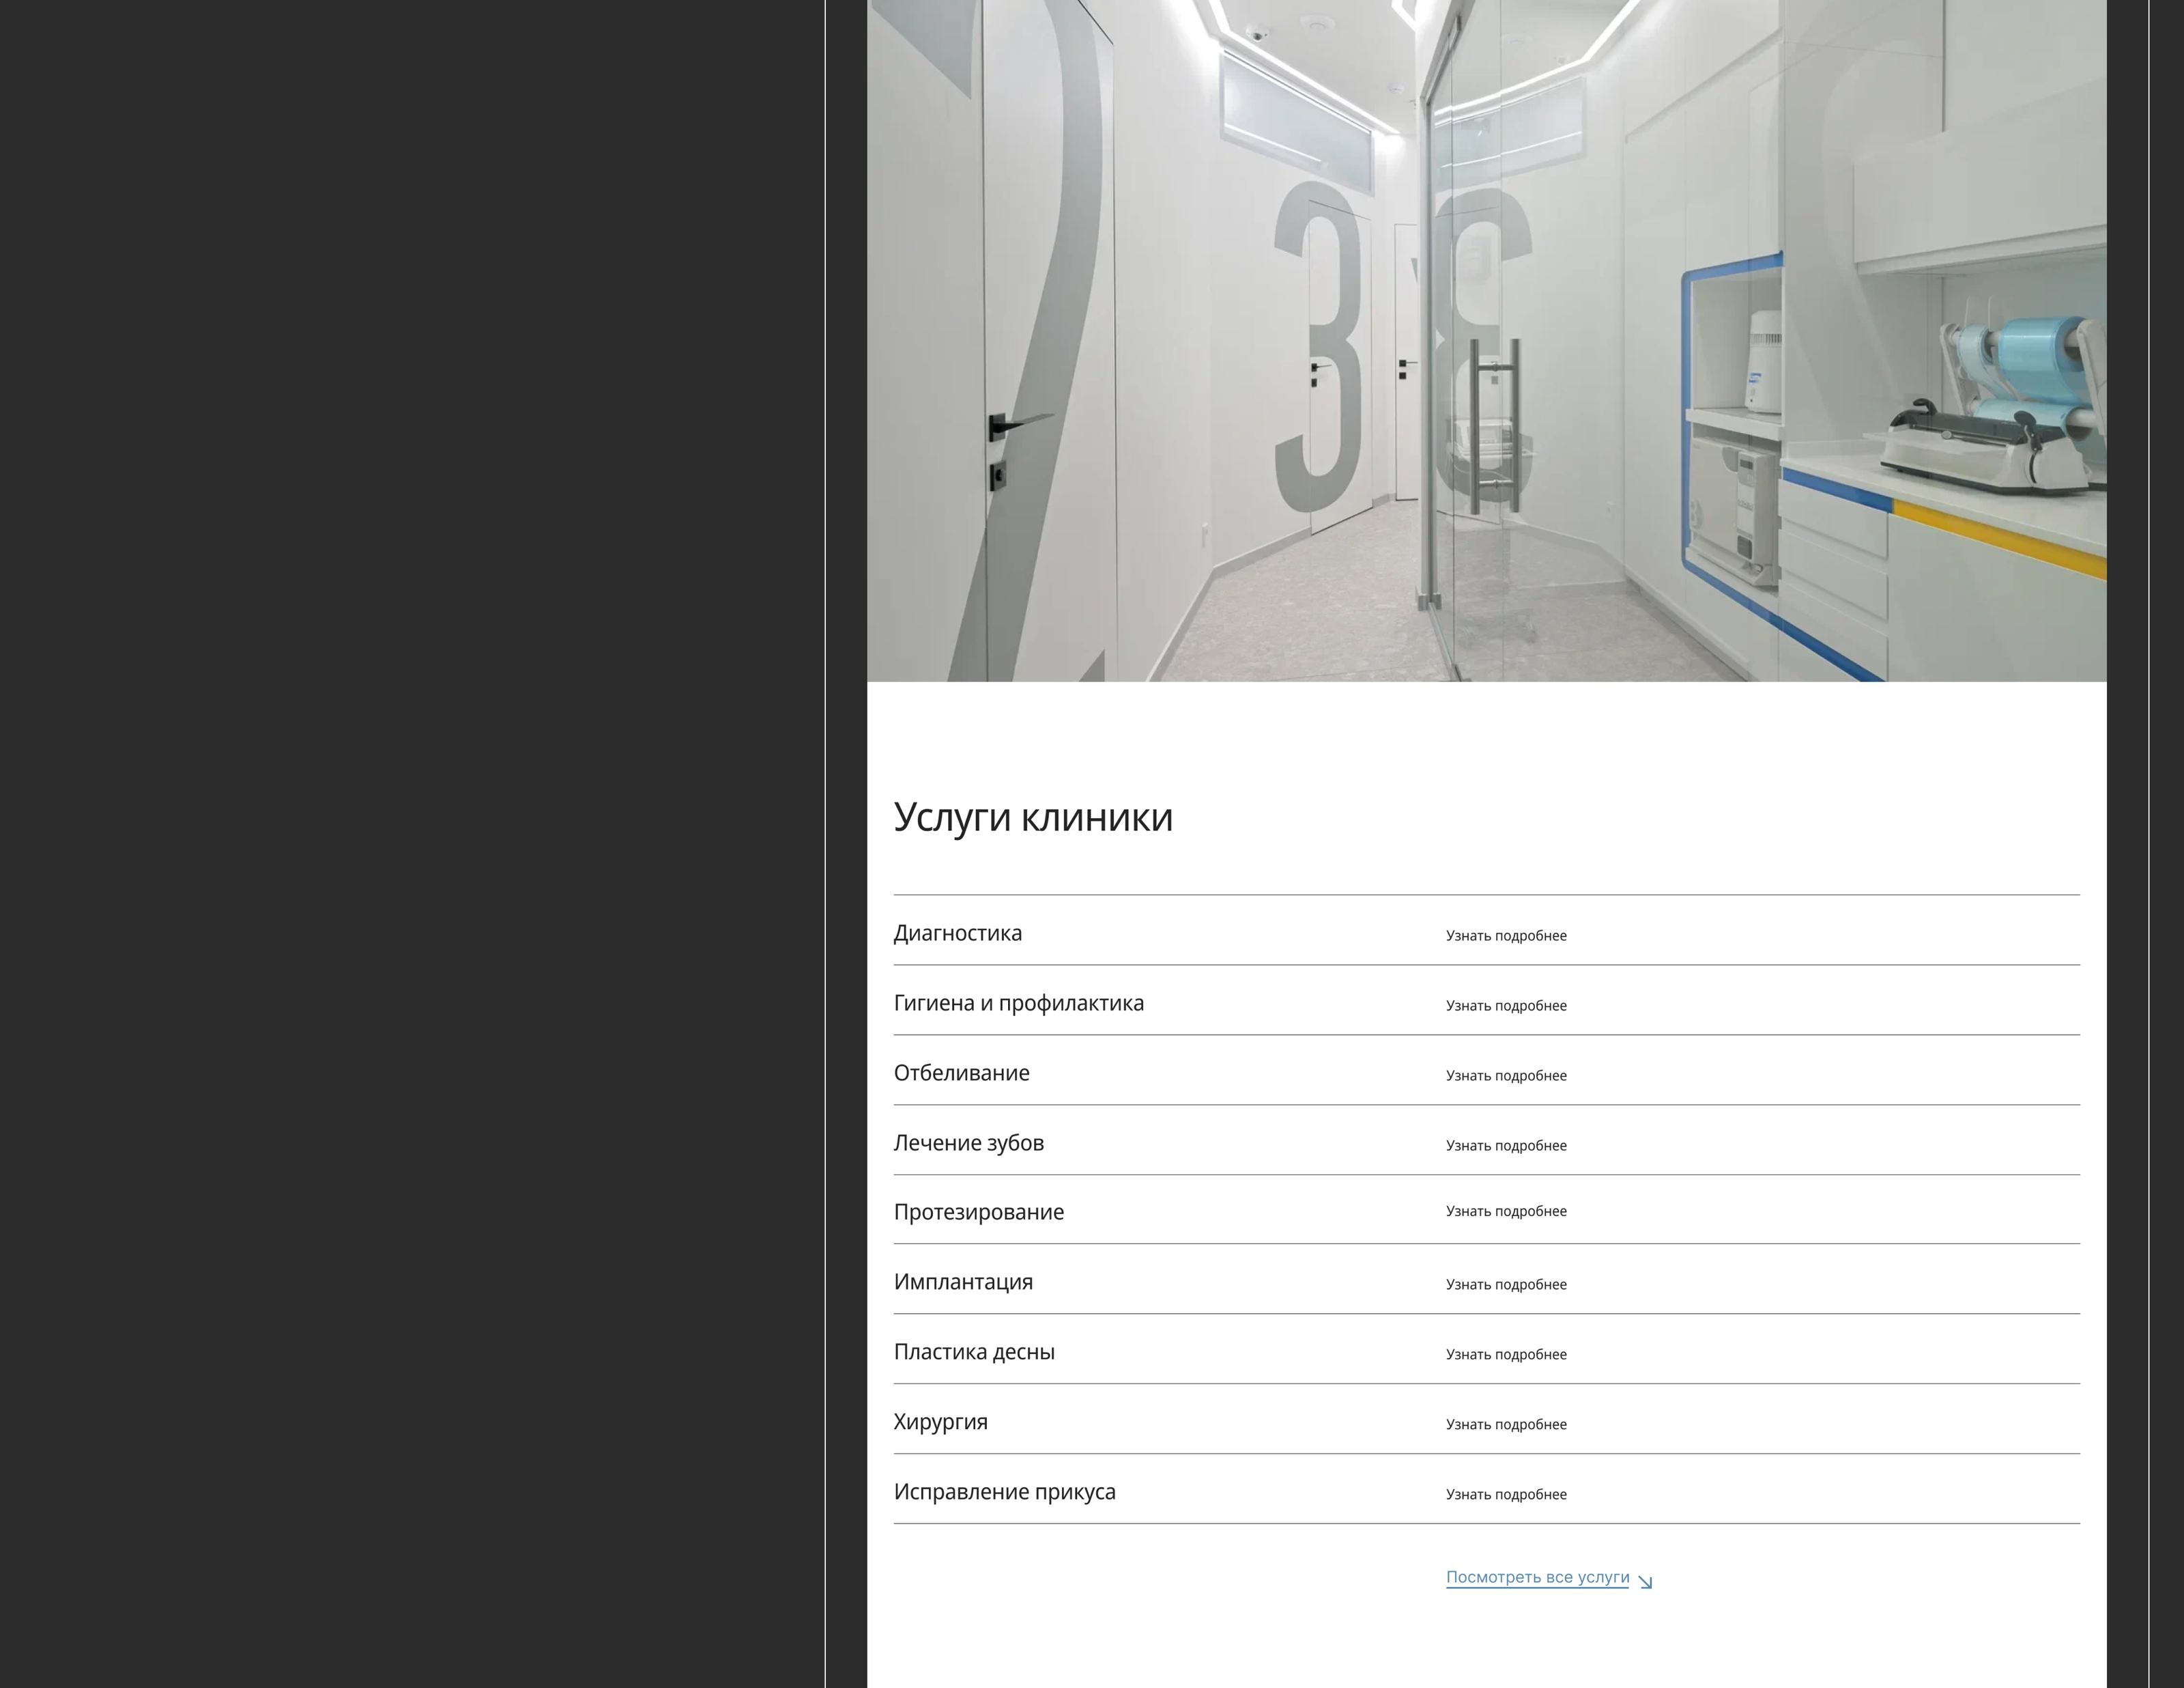
Task: Select the Исправление прикуса service title
Action: (x=1004, y=1492)
